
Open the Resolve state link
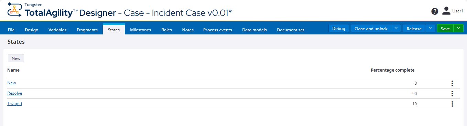tap(15, 93)
